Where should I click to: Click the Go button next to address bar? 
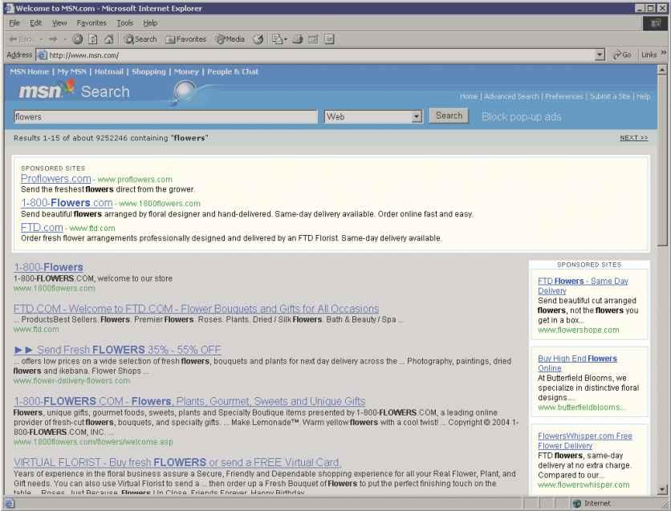coord(623,55)
